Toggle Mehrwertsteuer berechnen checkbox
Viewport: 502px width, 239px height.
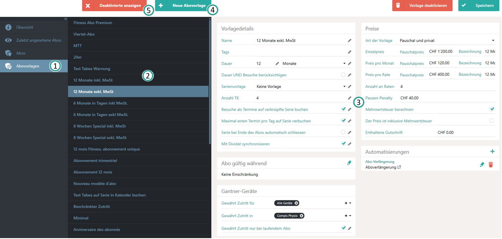coord(492,109)
